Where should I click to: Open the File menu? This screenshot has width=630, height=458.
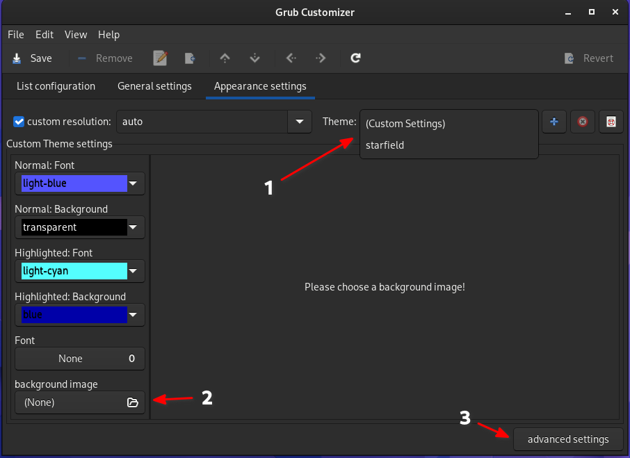(15, 35)
